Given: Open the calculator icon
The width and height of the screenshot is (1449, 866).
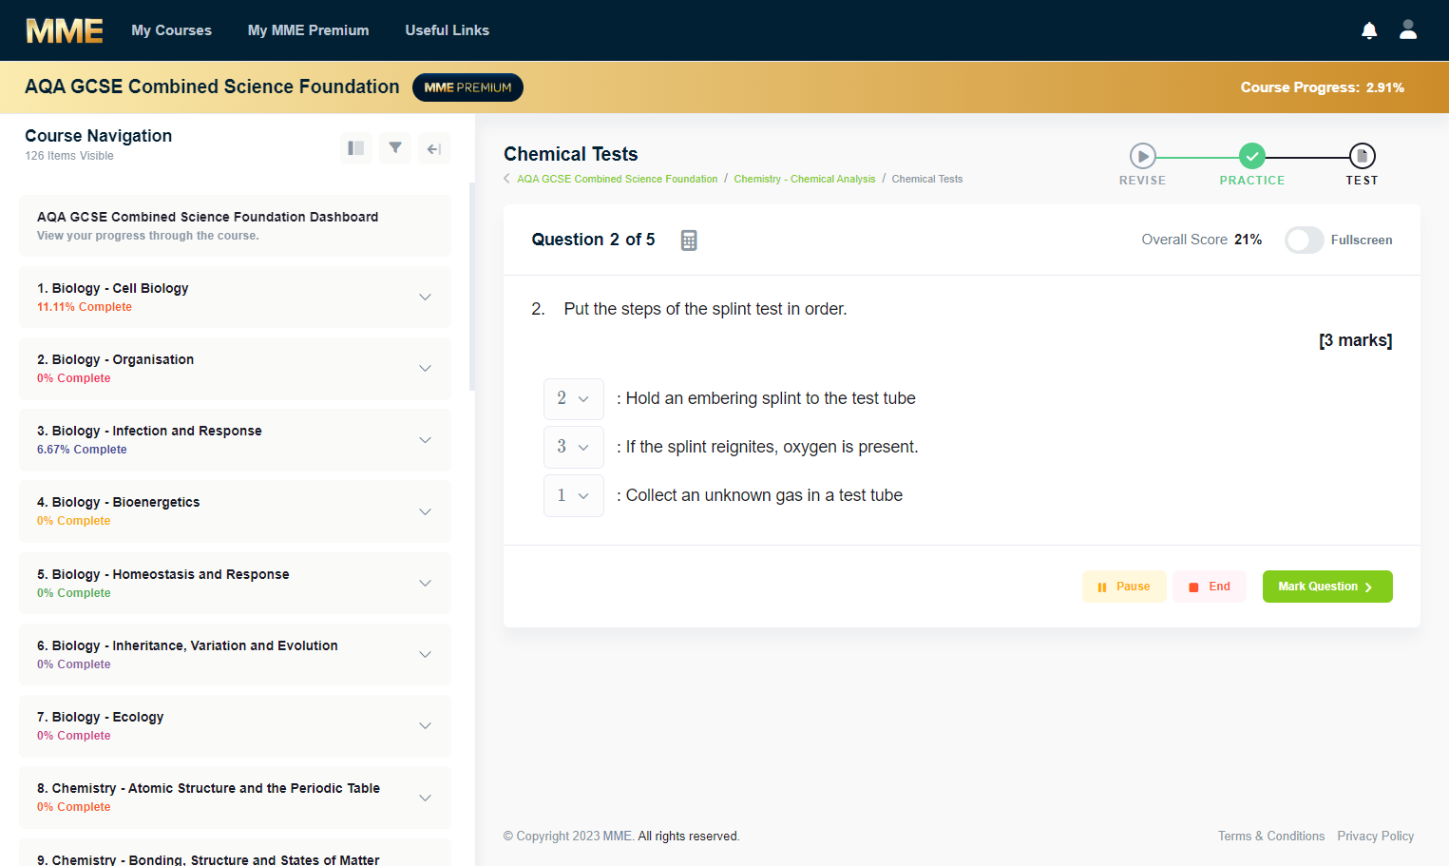Looking at the screenshot, I should pos(689,241).
